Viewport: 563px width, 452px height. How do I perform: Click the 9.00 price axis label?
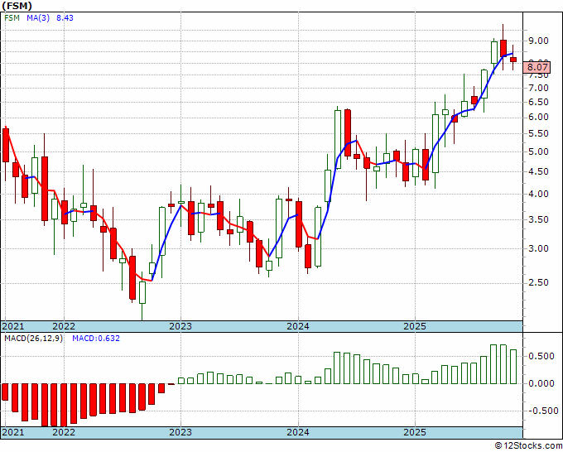[538, 41]
